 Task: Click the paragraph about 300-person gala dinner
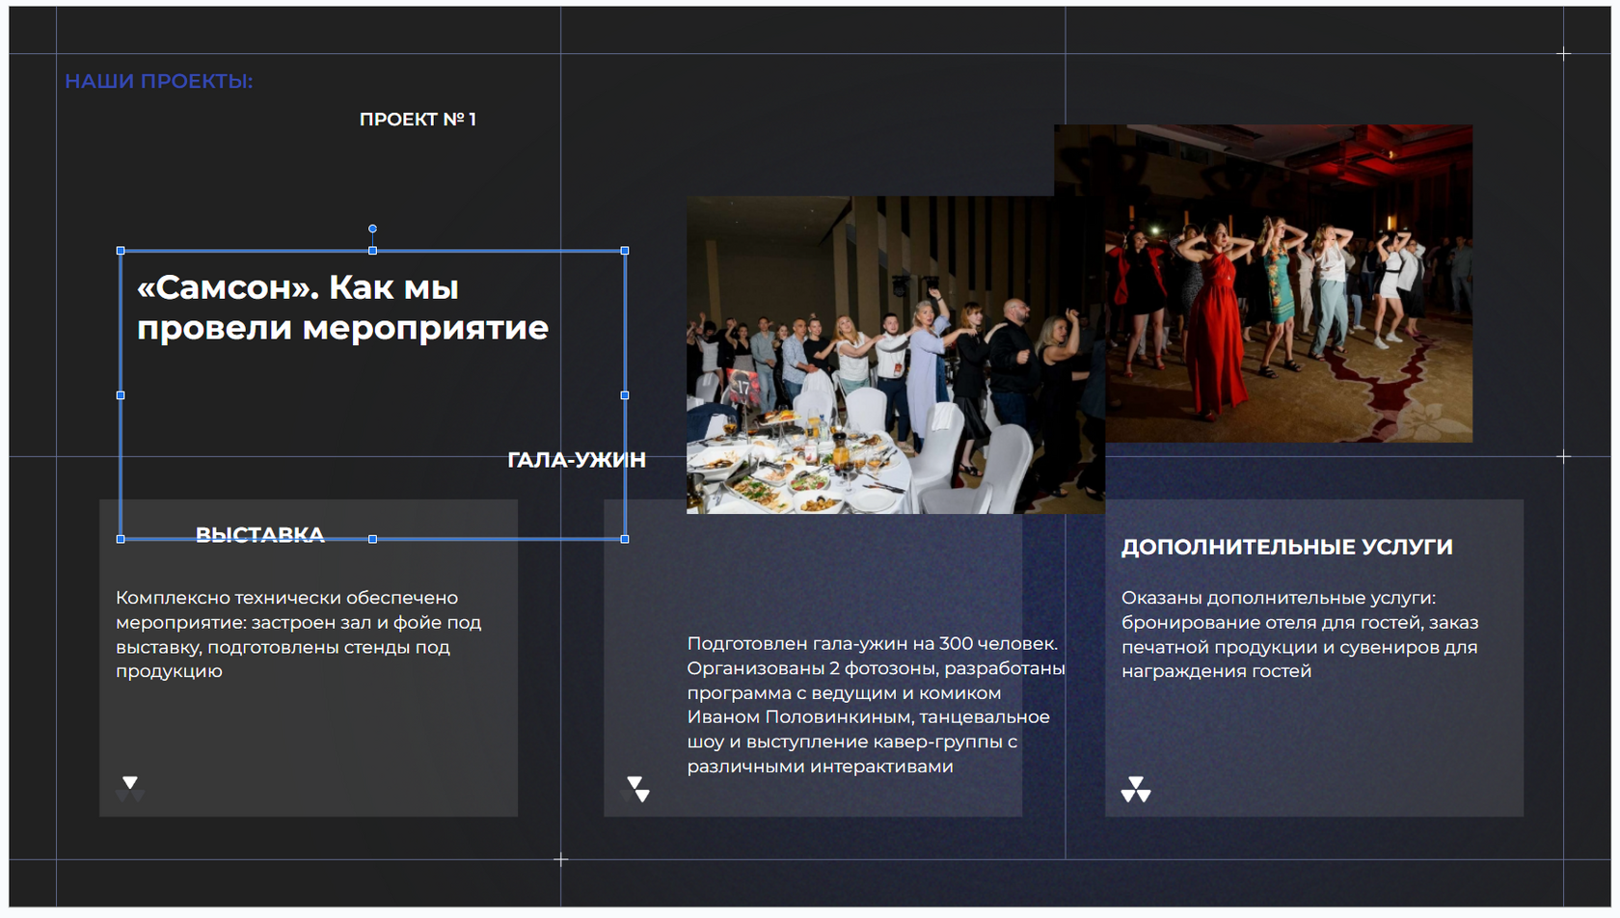coord(868,704)
